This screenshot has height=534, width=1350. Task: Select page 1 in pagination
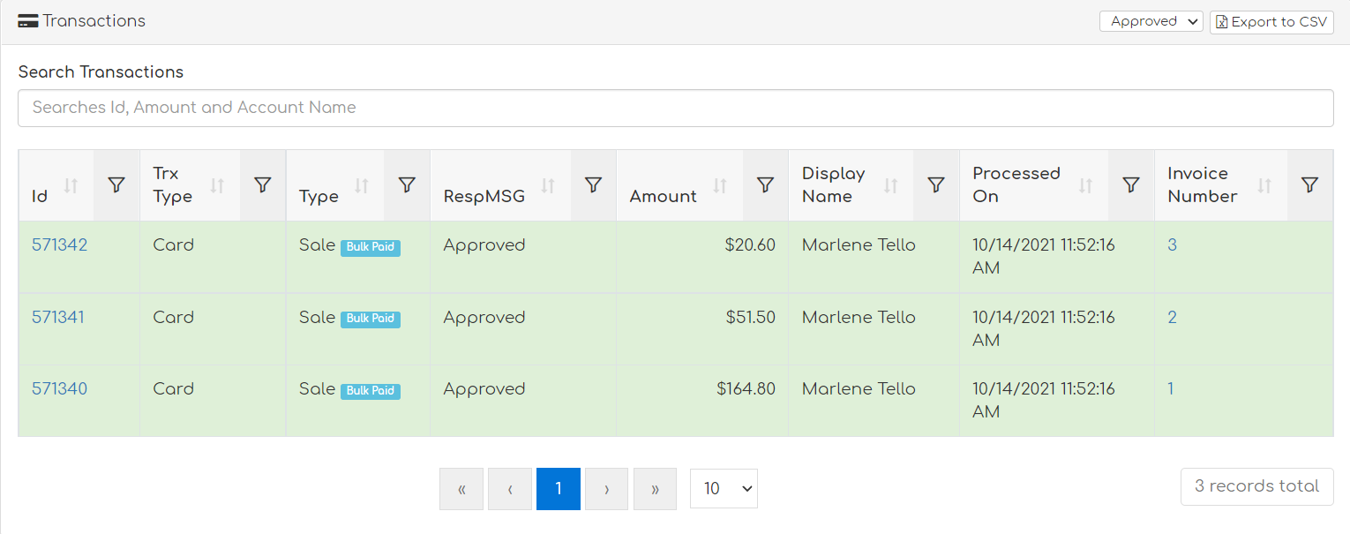558,489
